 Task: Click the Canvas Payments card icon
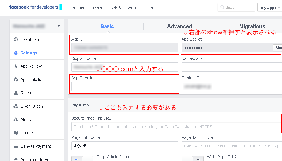pyautogui.click(x=16, y=146)
